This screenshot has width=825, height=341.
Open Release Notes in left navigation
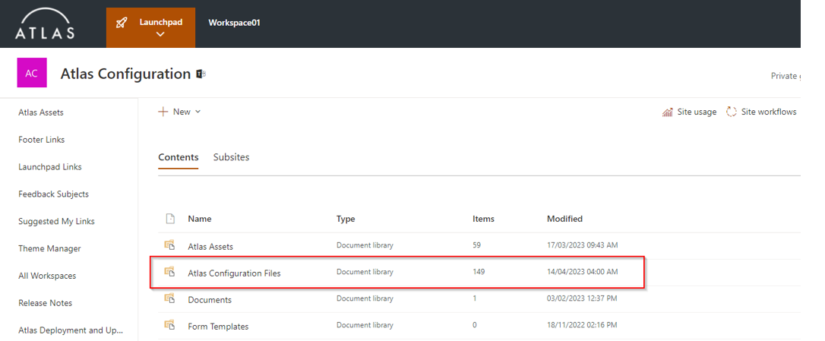tap(45, 303)
